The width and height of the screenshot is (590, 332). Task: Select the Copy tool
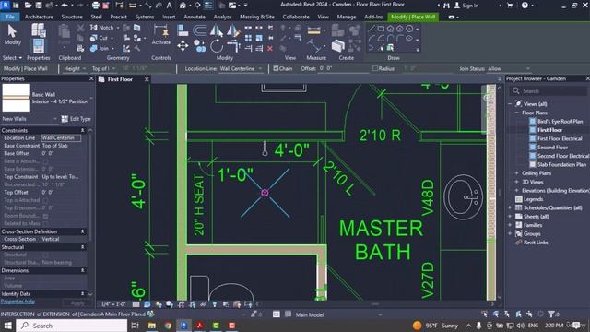(199, 46)
